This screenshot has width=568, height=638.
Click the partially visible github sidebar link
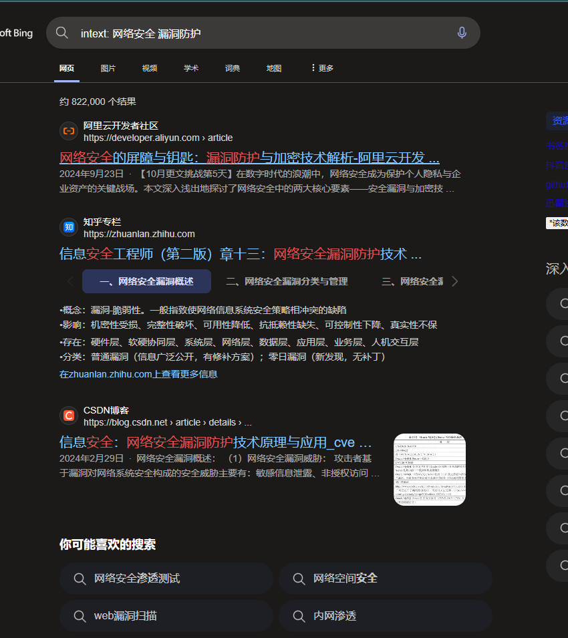[x=557, y=184]
